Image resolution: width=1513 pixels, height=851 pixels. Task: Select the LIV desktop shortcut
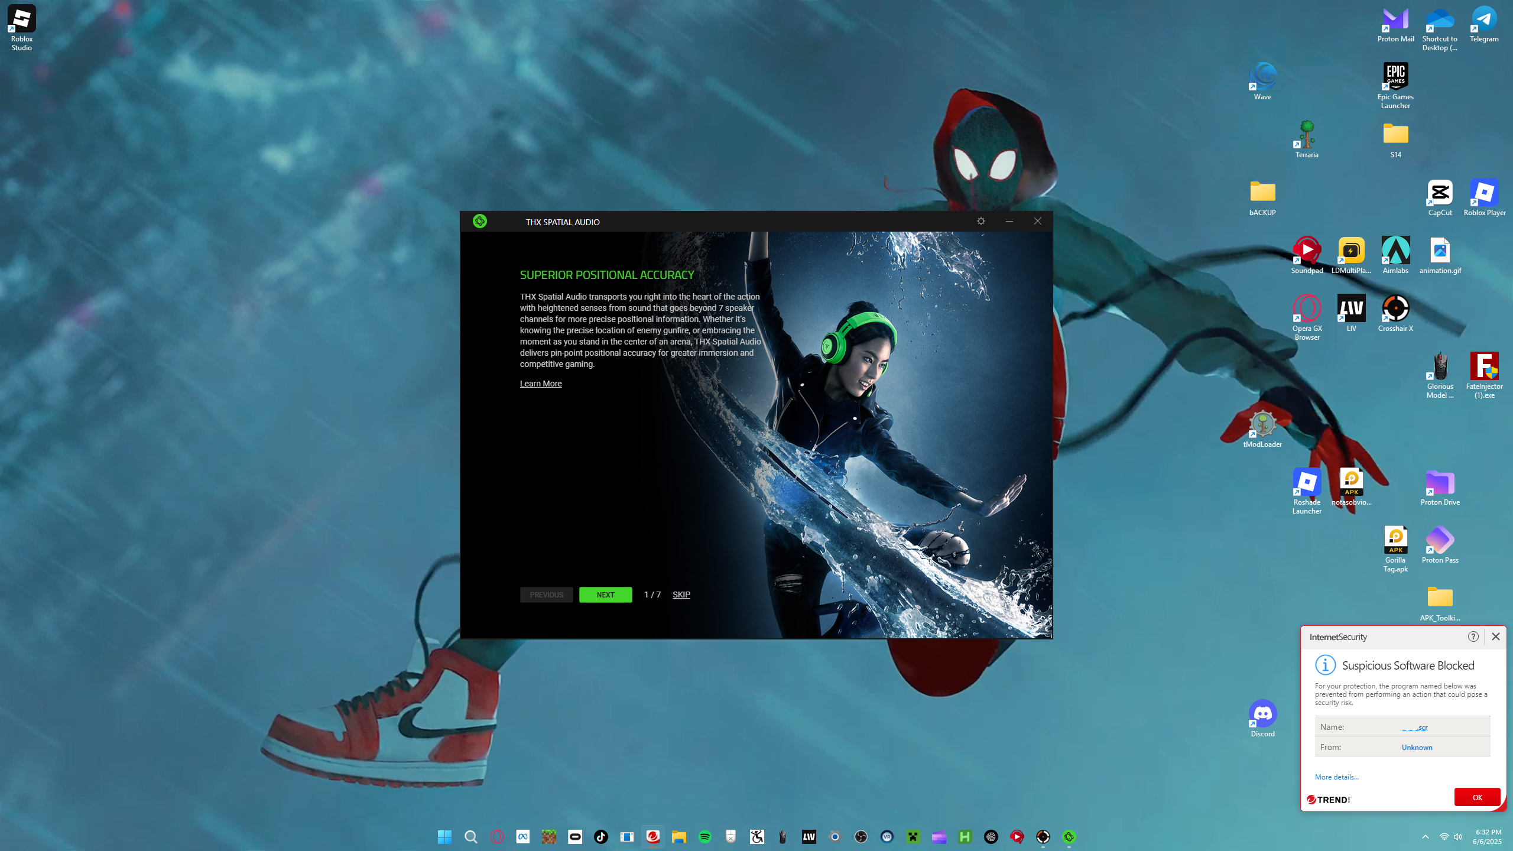pos(1351,313)
